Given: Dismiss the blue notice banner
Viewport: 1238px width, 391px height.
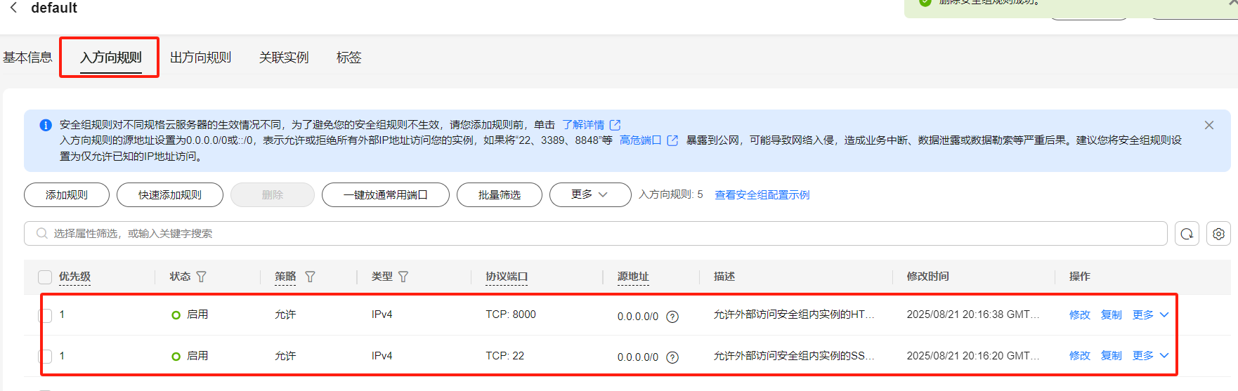Looking at the screenshot, I should point(1209,125).
